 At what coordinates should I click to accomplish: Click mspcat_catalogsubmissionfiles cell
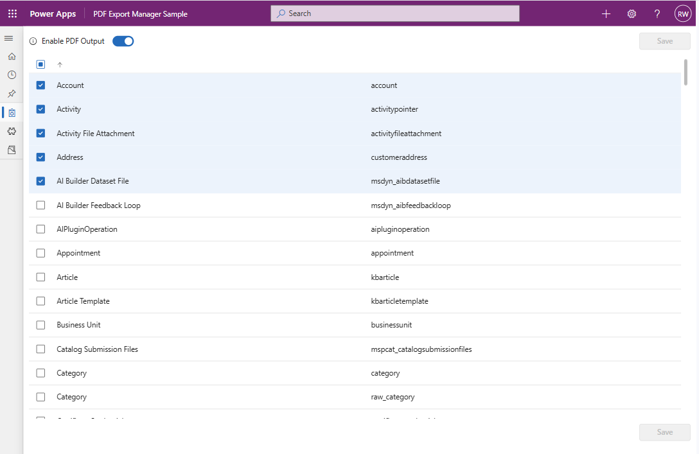(x=421, y=349)
